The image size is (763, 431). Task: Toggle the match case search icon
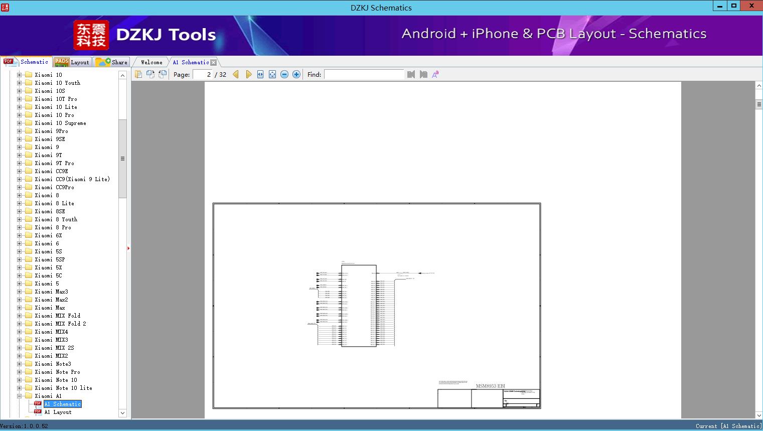coord(435,74)
